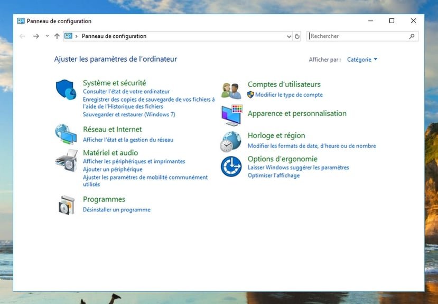438x304 pixels.
Task: Click the back arrow in navigation bar
Action: (22, 36)
